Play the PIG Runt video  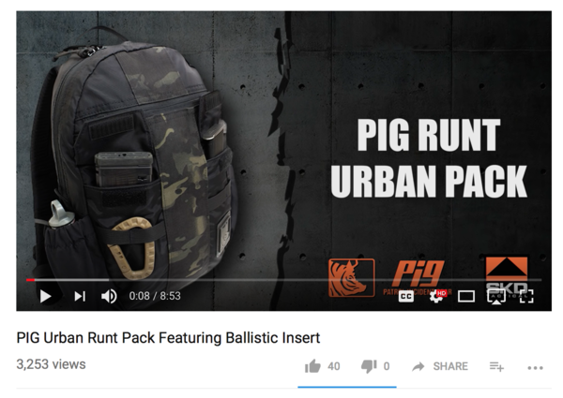point(45,296)
